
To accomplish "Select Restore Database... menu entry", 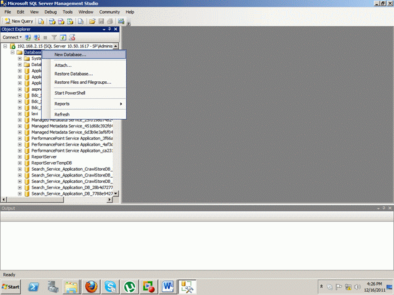I will click(x=84, y=74).
